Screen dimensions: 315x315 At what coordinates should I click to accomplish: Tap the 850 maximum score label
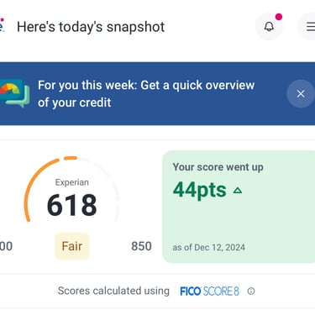141,246
